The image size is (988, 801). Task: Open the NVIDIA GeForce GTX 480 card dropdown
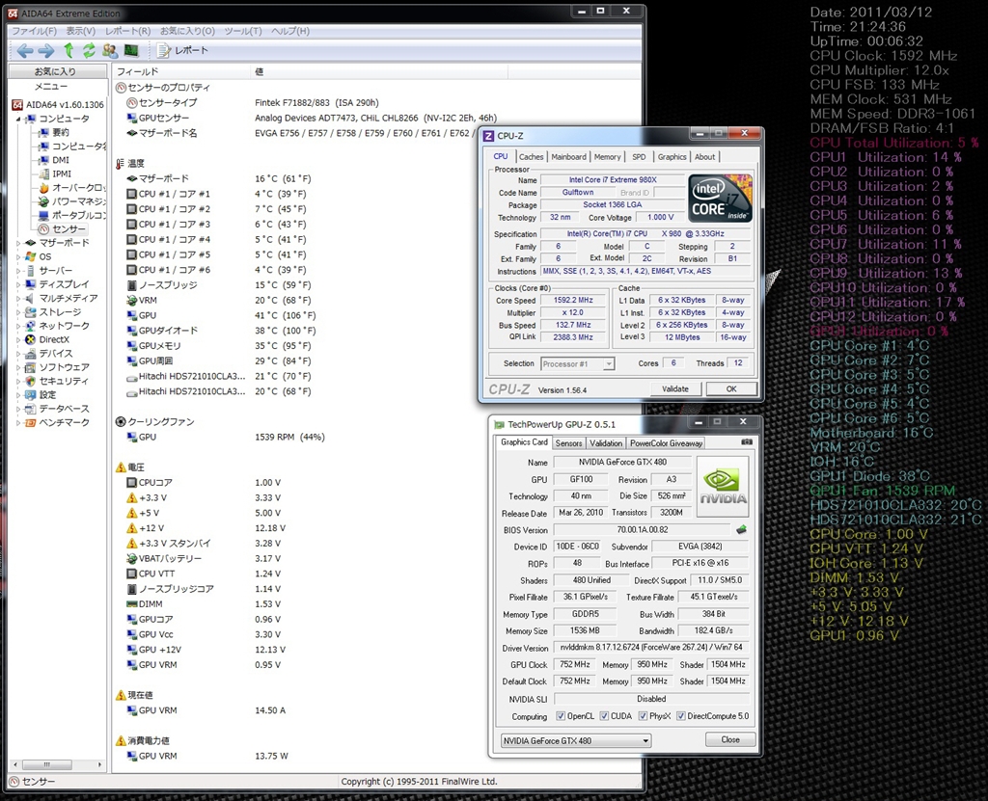[x=576, y=740]
